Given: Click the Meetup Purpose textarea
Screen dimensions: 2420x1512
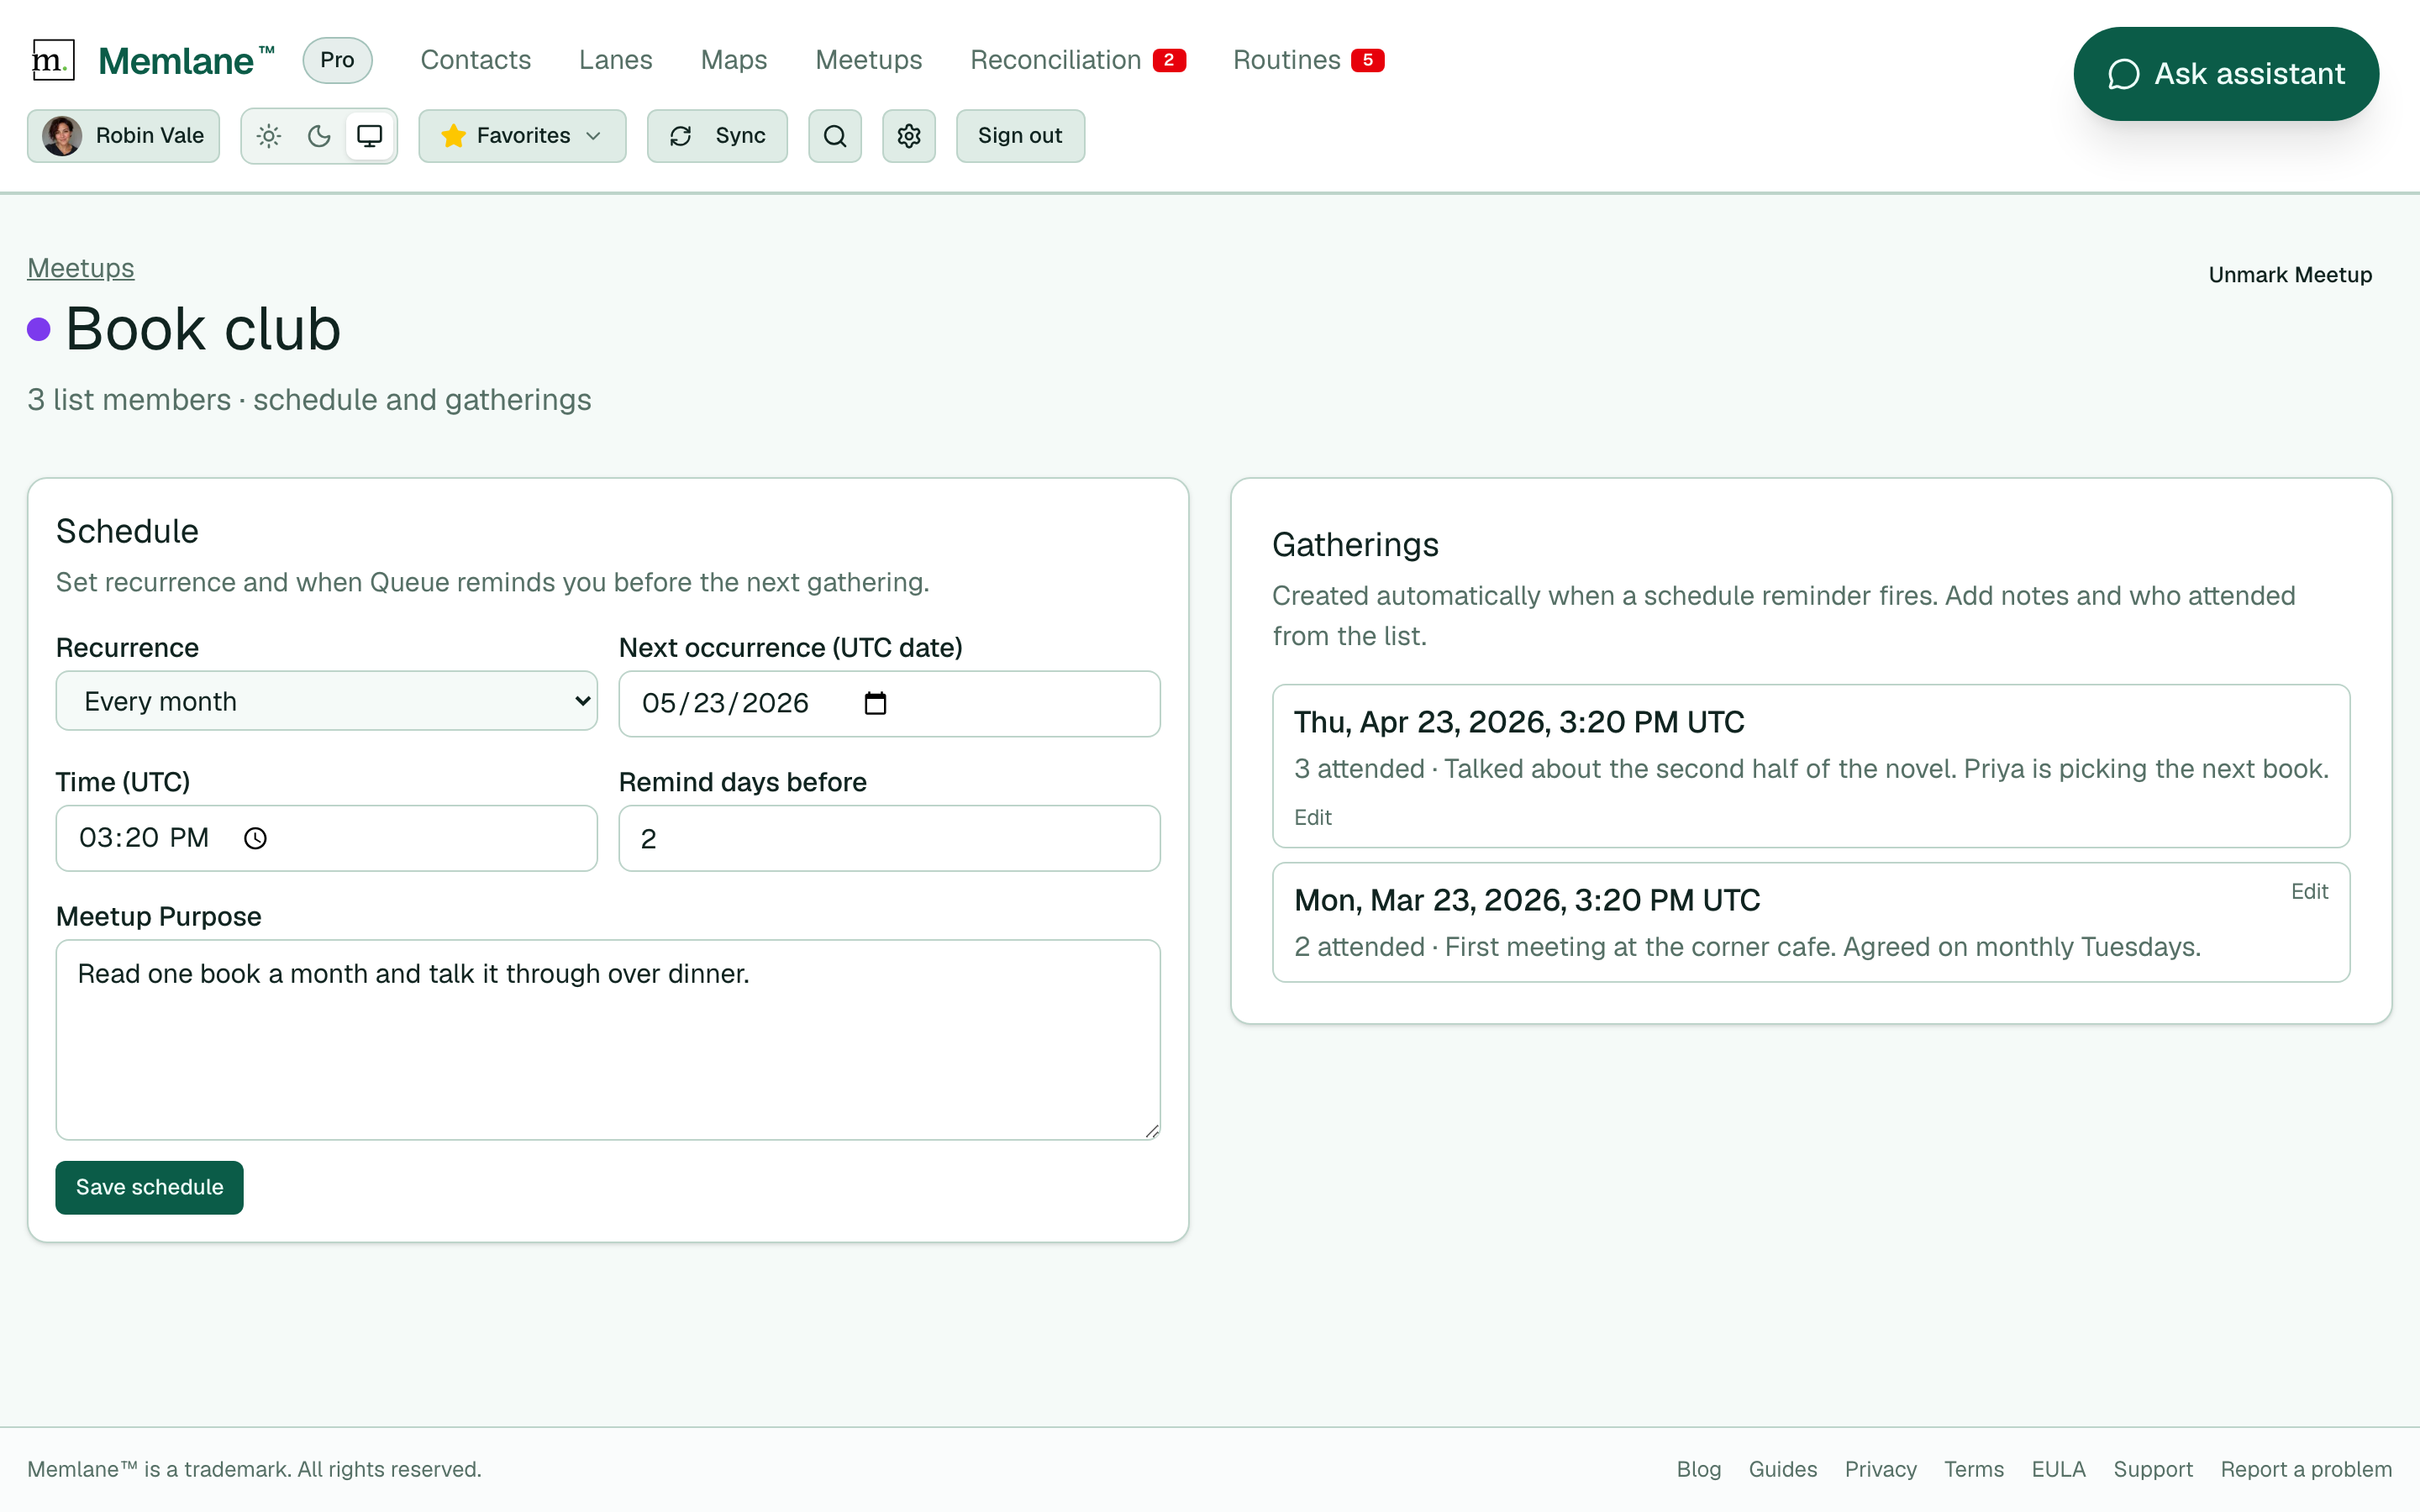Looking at the screenshot, I should click(x=608, y=1040).
